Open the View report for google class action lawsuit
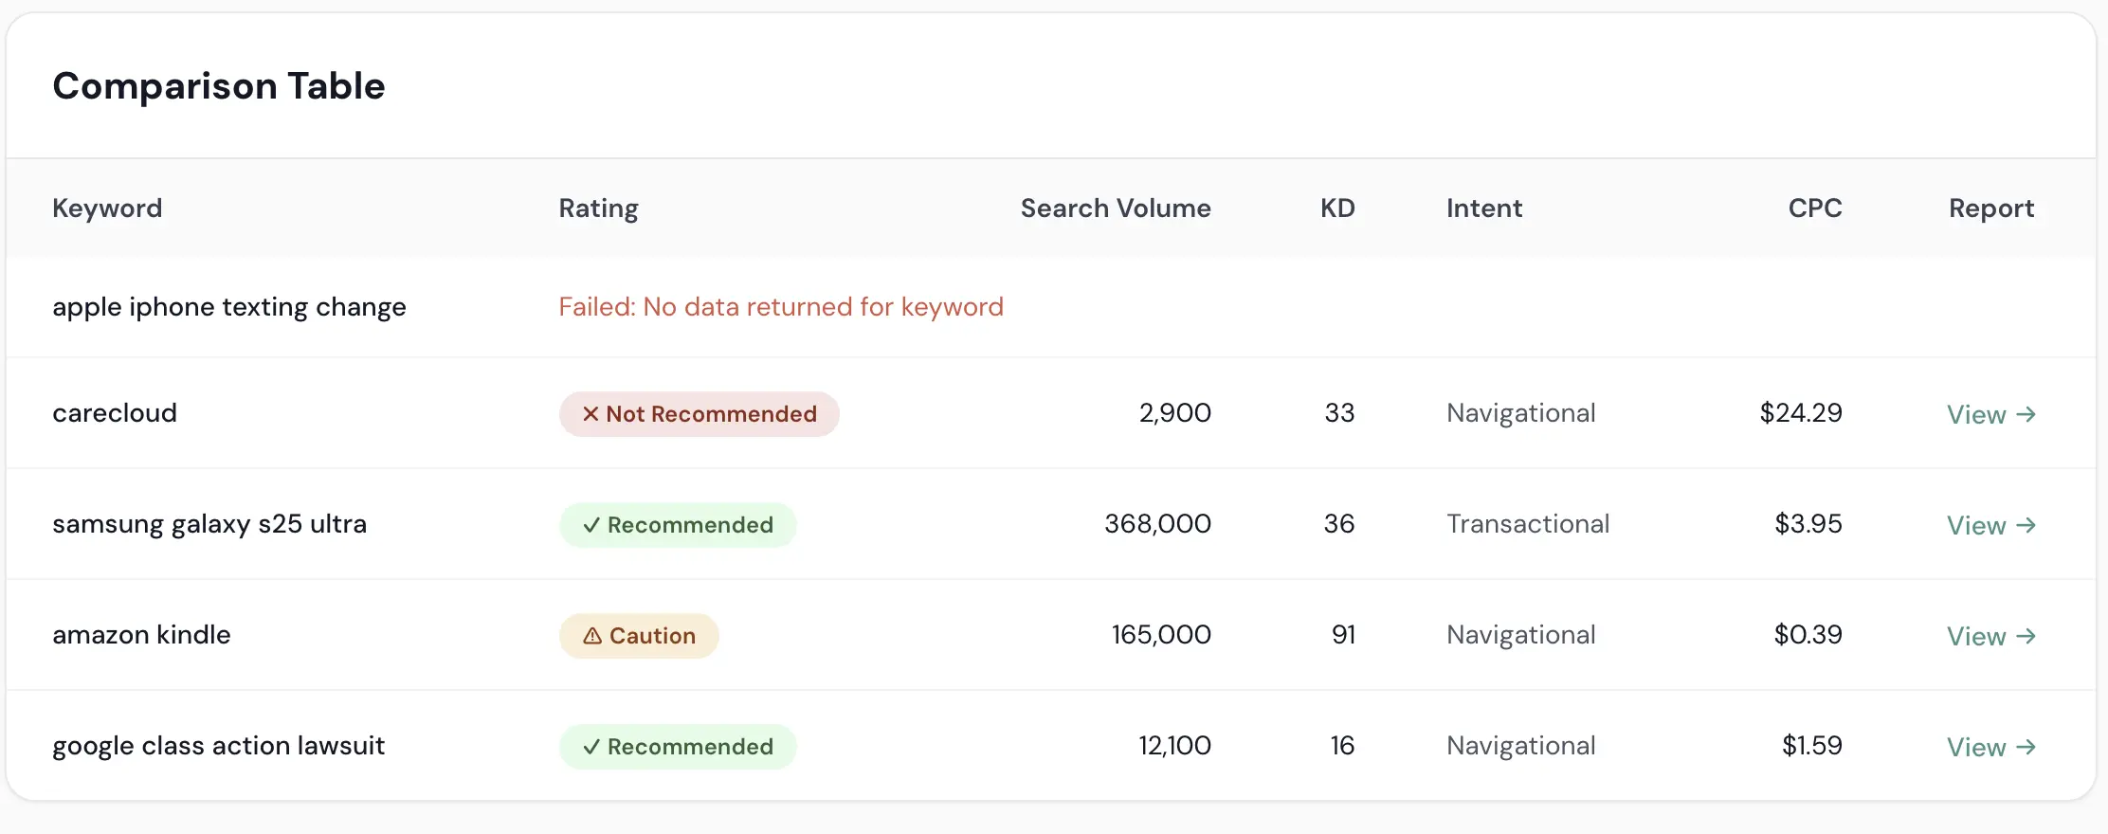 tap(1991, 747)
